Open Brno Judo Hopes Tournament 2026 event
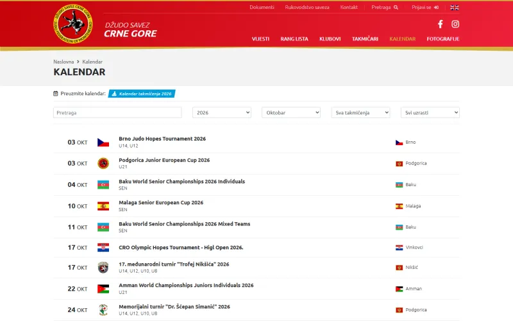This screenshot has width=513, height=321. (x=162, y=139)
